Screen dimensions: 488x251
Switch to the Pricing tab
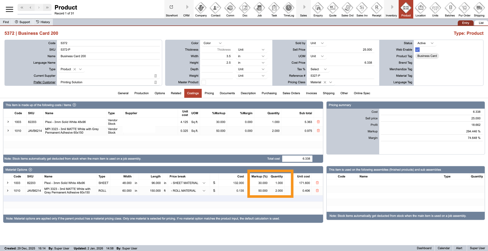(209, 93)
